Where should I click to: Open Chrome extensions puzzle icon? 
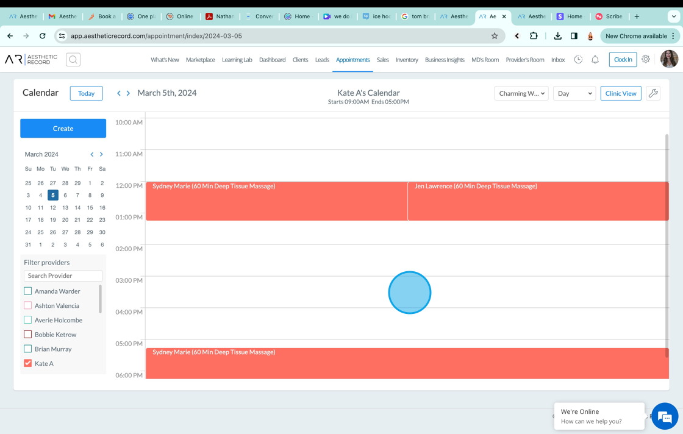[534, 36]
